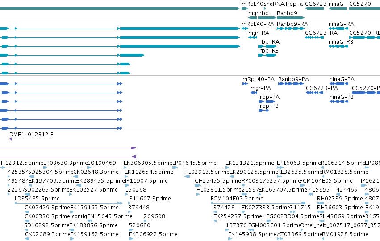Click the Irbp-RA transcript label
The height and width of the screenshot is (241, 380).
point(269,42)
